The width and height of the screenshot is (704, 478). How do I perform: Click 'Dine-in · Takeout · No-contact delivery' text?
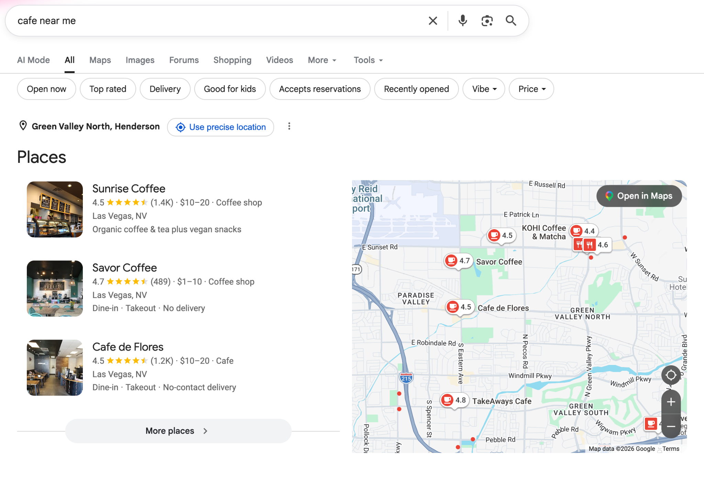click(164, 387)
